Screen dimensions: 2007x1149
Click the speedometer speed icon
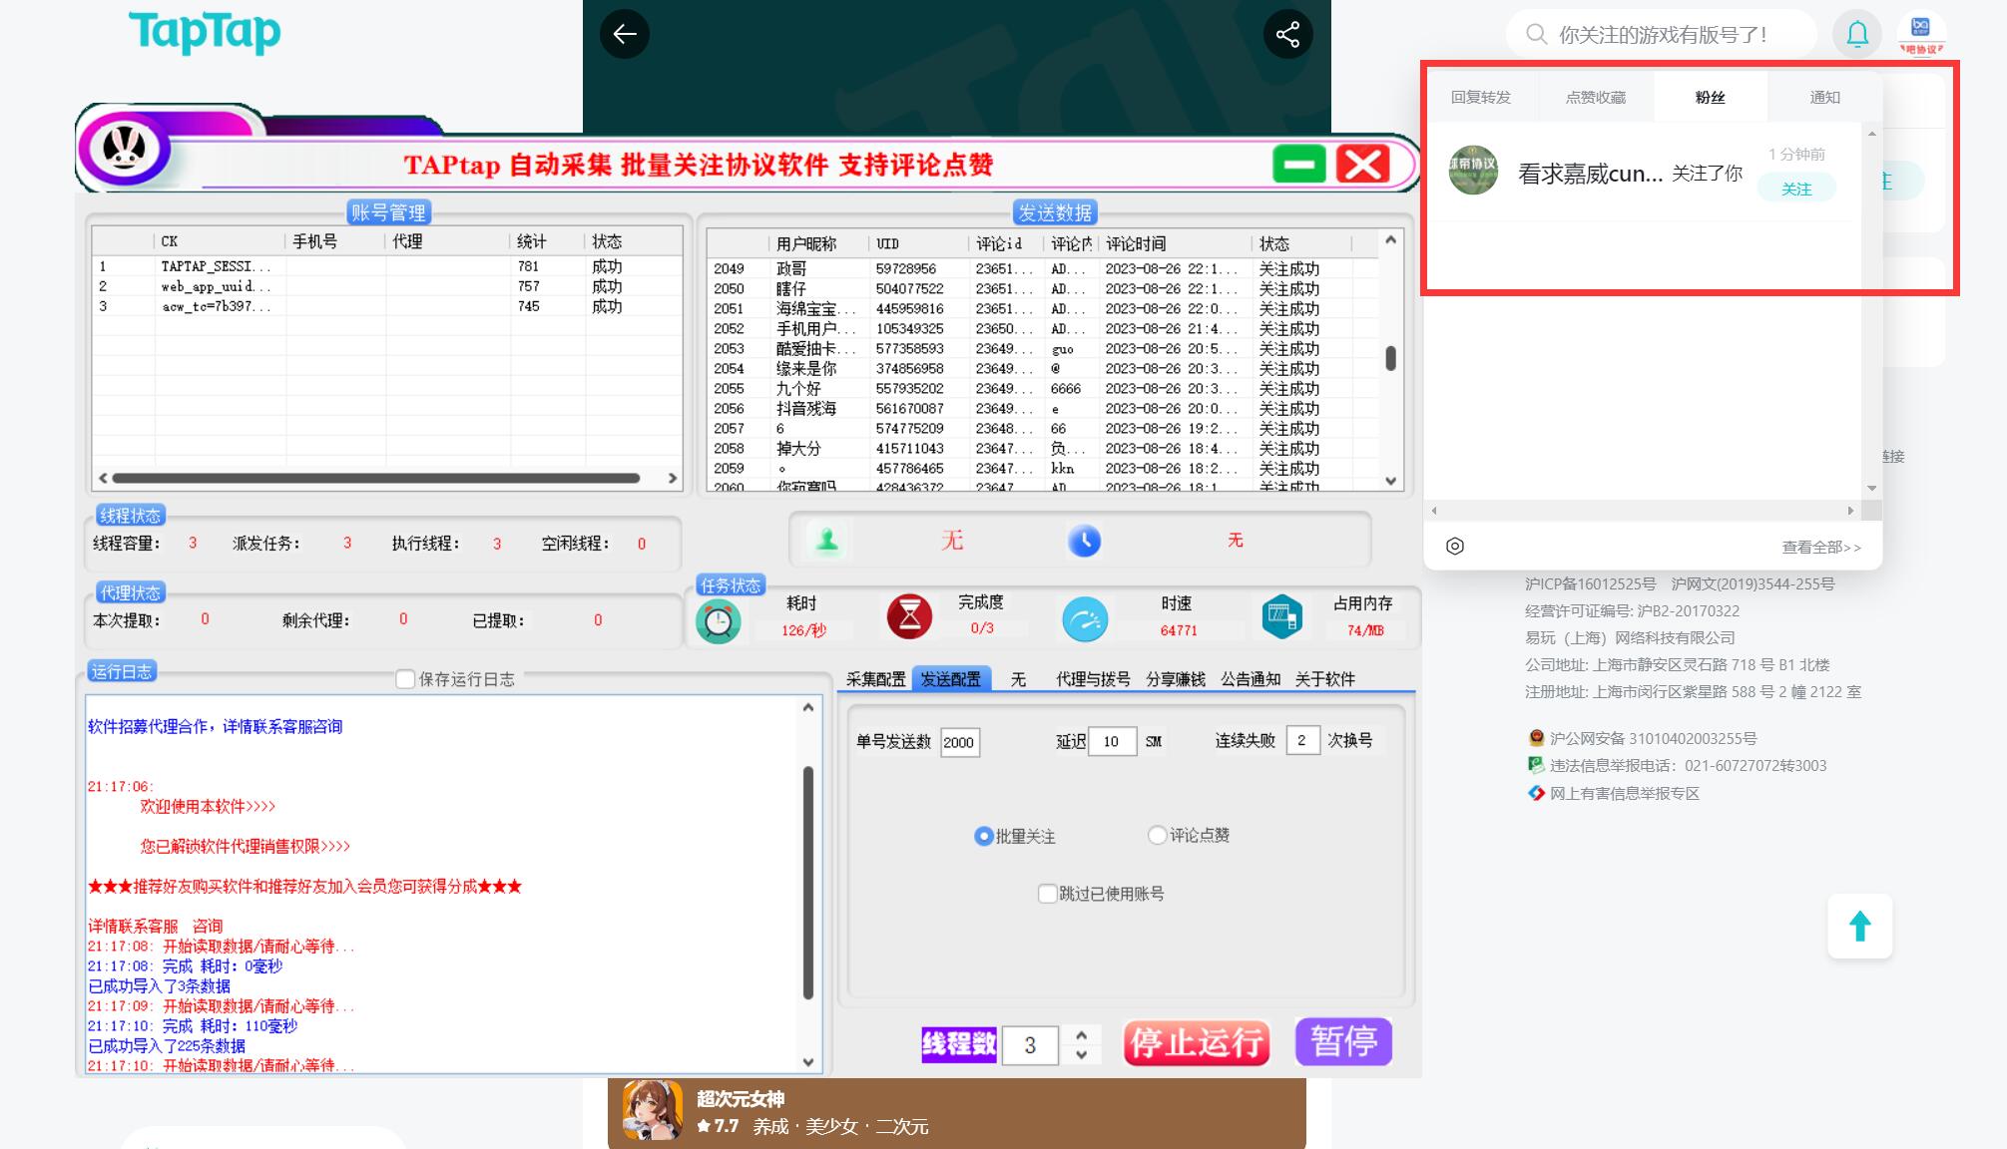pyautogui.click(x=1085, y=619)
